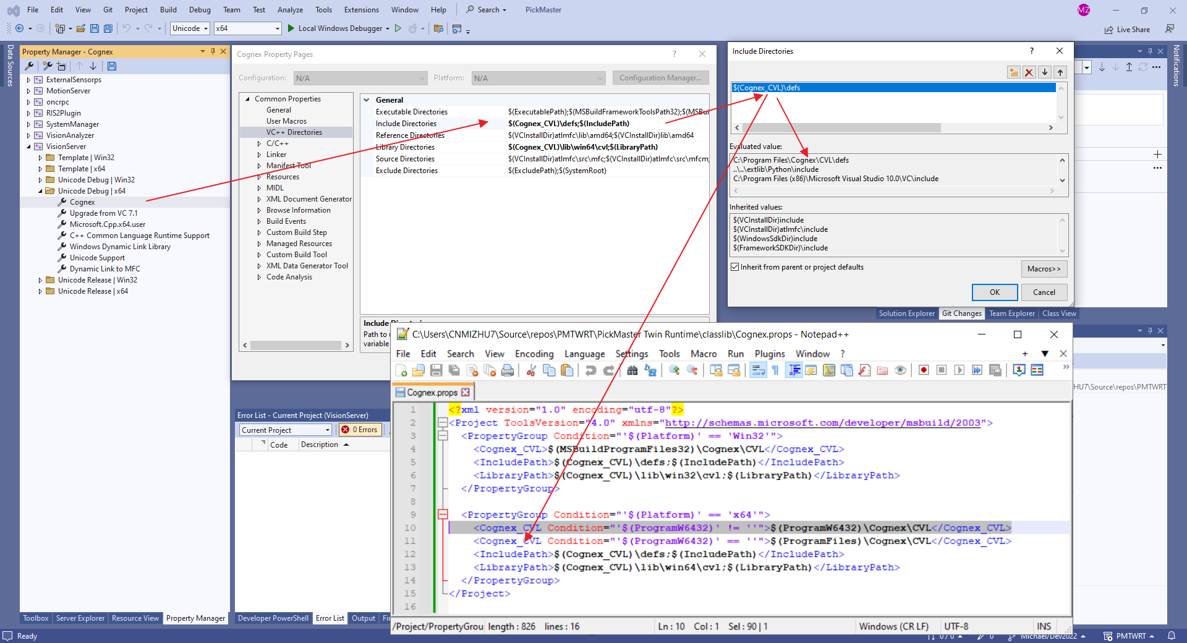The image size is (1187, 643).
Task: Open the x64 platform dropdown
Action: [247, 28]
